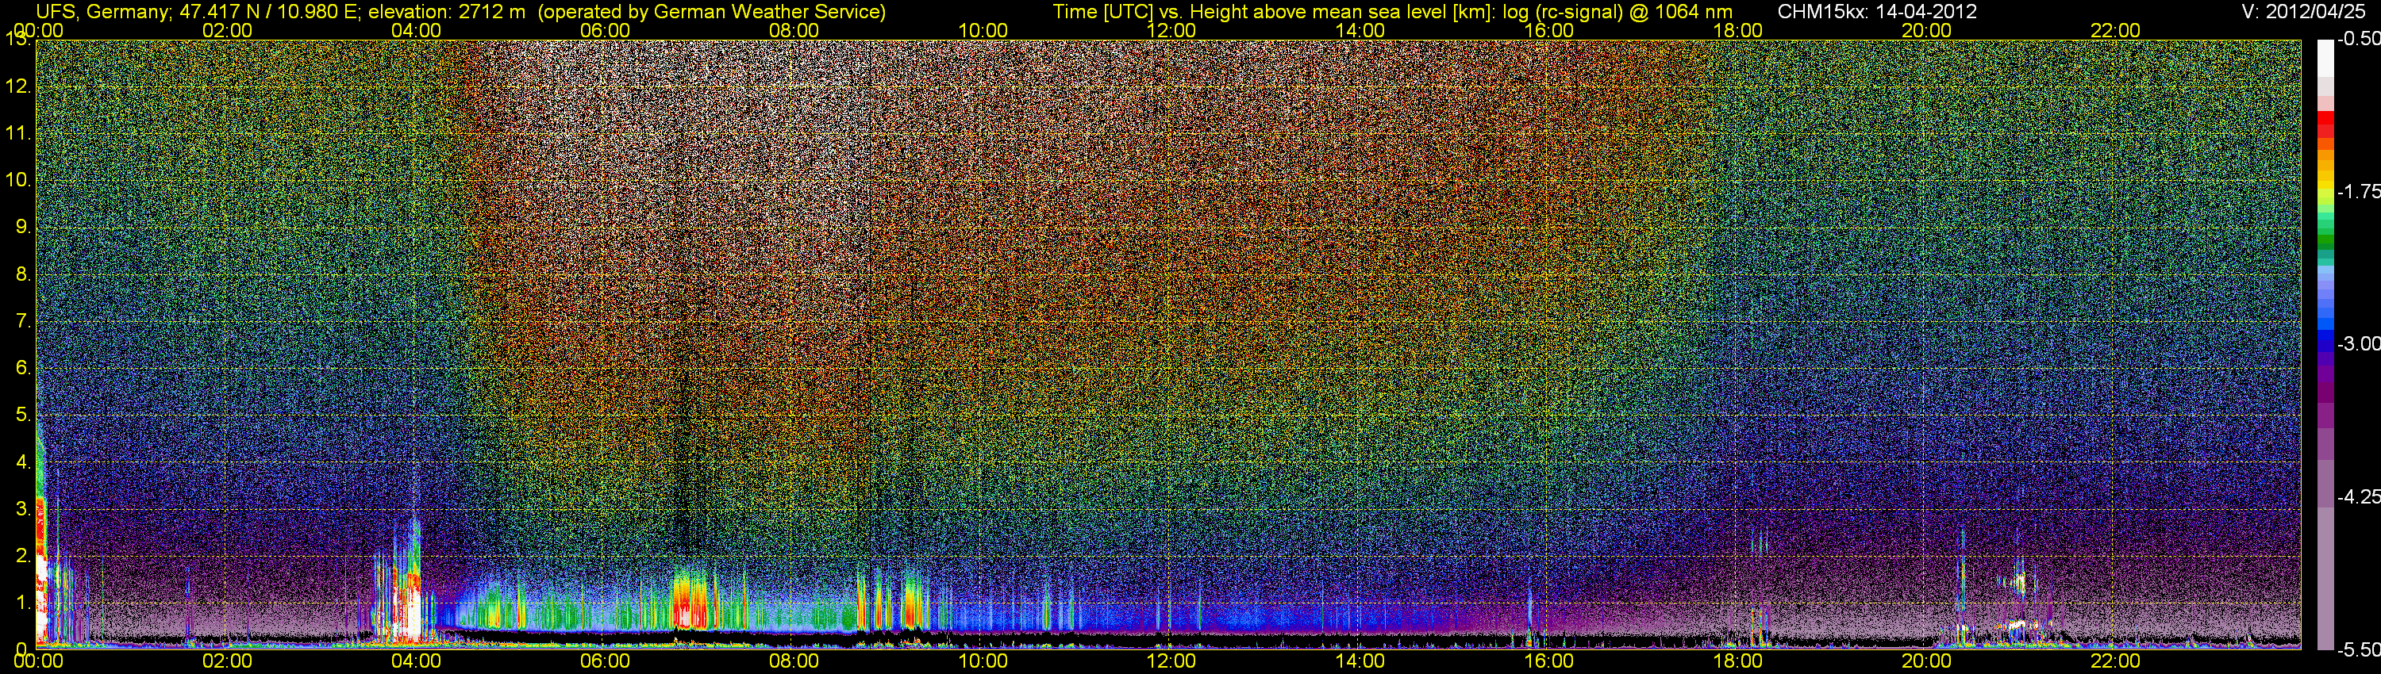
Task: Click the "3." height axis label
Action: click(22, 509)
